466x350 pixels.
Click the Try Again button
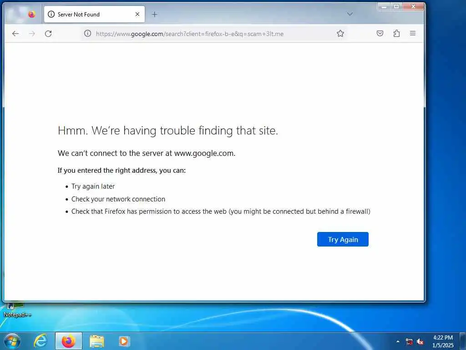[x=343, y=239]
